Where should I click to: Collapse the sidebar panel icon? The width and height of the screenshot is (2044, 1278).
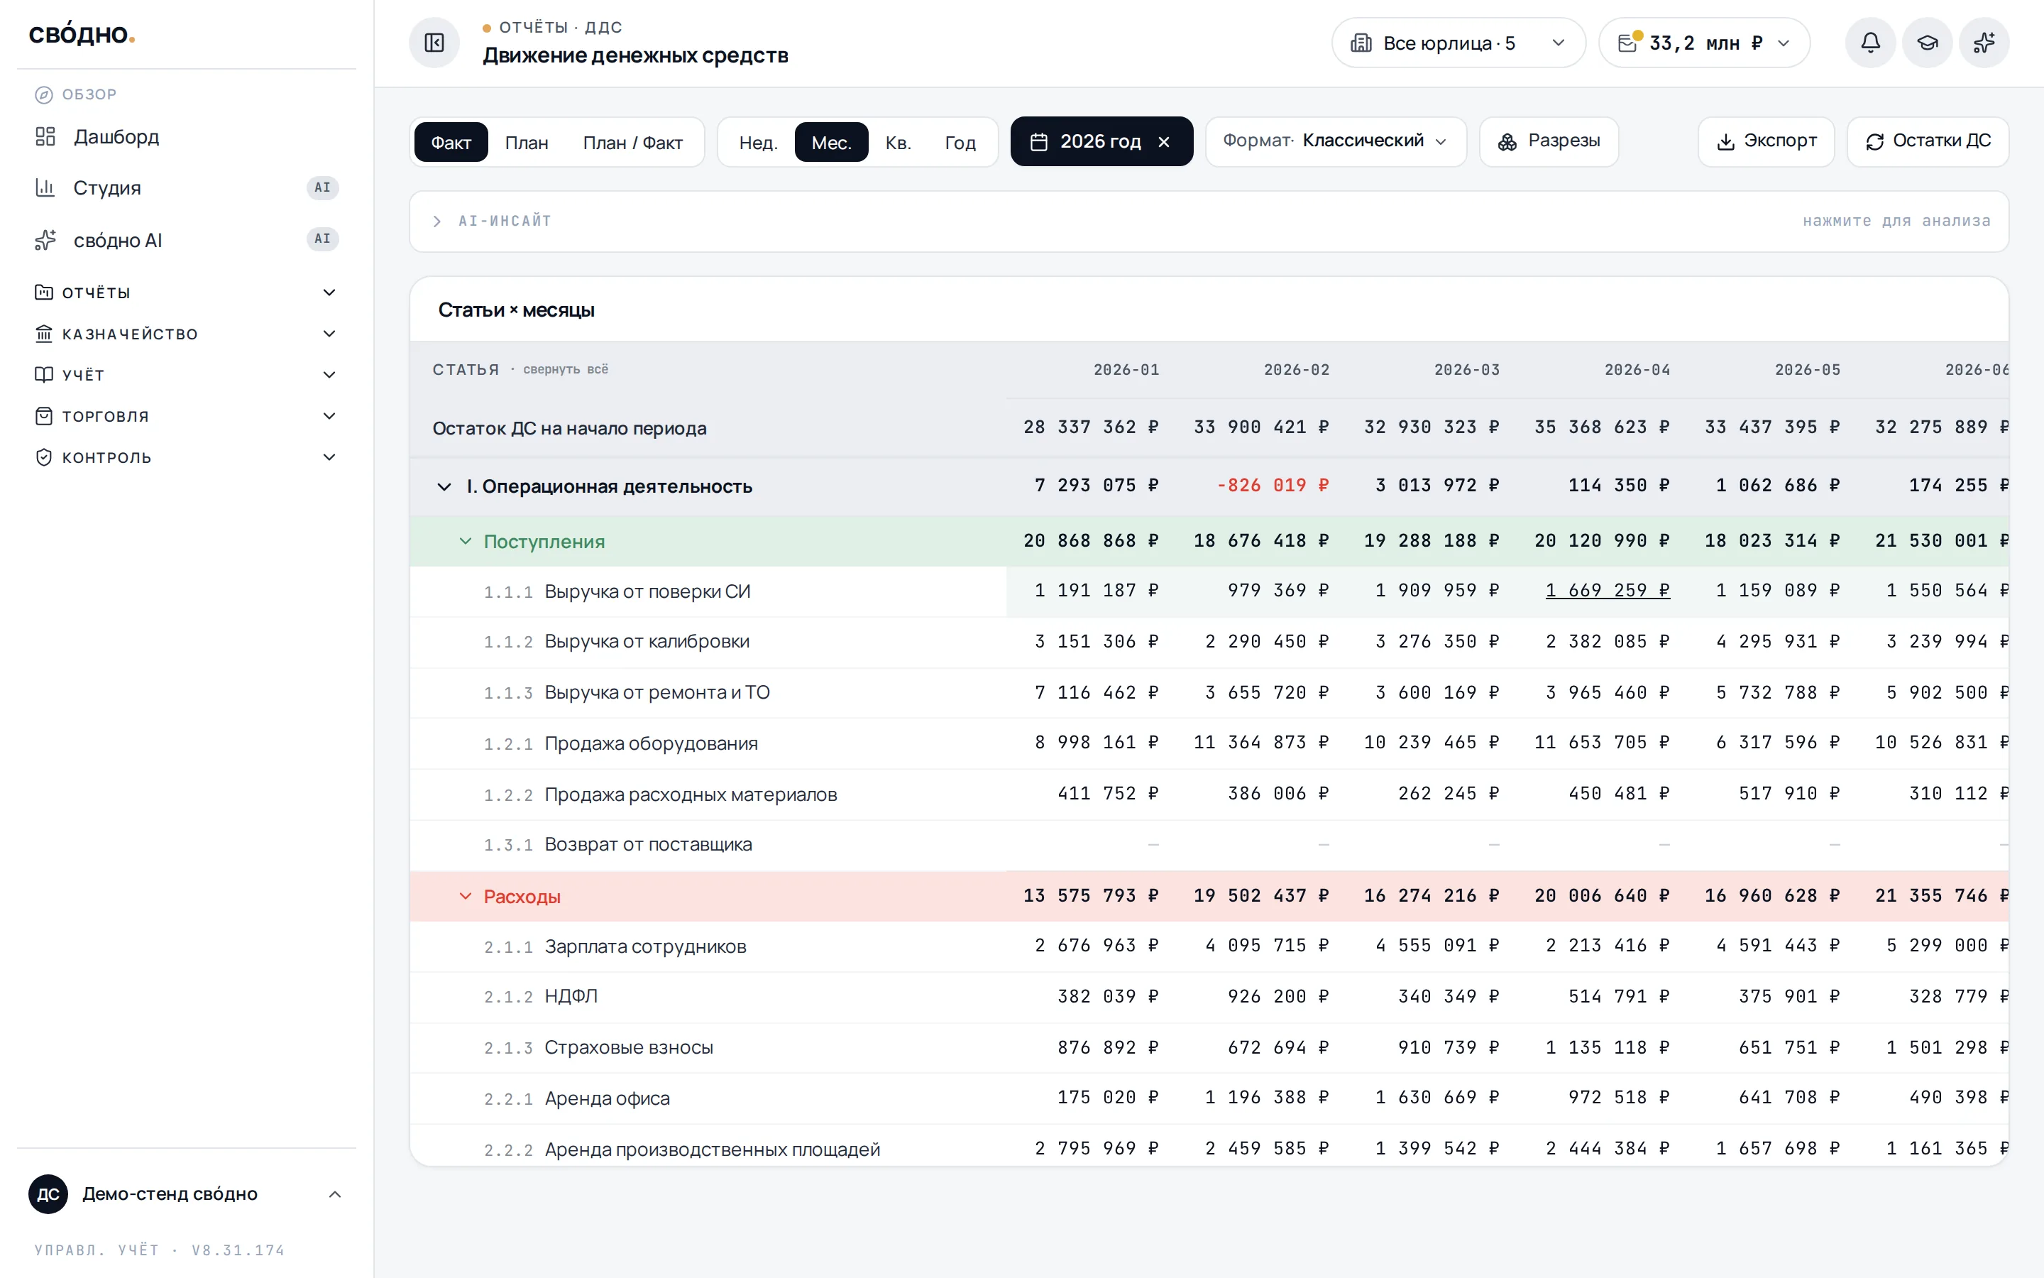434,43
